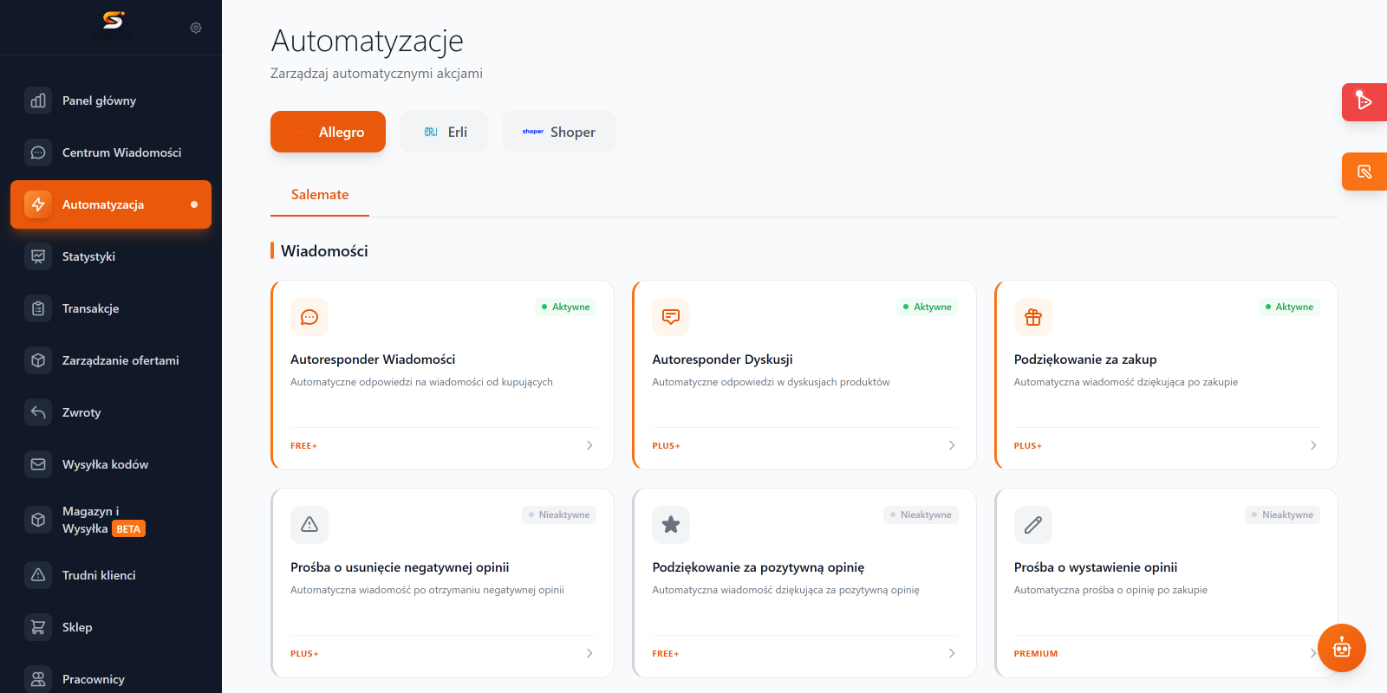The image size is (1387, 693).
Task: Select the Allegro marketplace button
Action: [x=328, y=132]
